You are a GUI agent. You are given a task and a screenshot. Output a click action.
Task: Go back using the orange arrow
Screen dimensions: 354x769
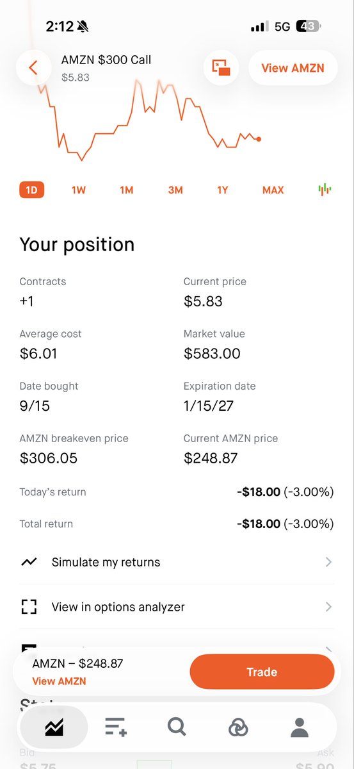34,67
